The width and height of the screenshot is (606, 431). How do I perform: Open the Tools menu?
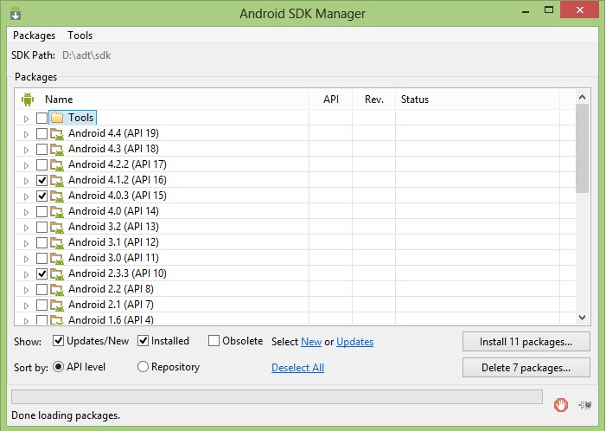80,35
